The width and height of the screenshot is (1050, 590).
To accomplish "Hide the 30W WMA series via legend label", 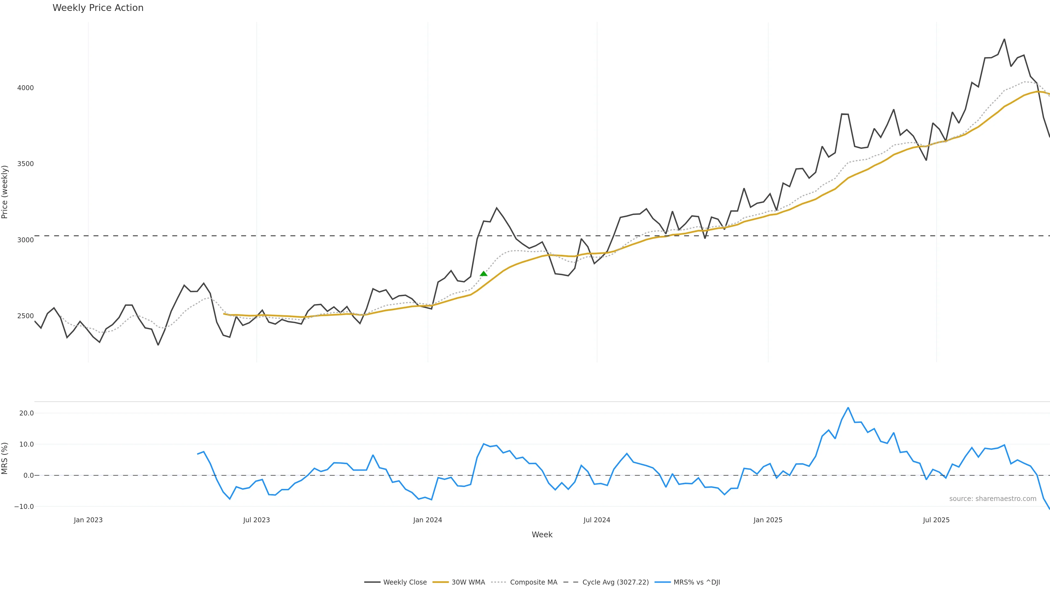I will tap(468, 582).
